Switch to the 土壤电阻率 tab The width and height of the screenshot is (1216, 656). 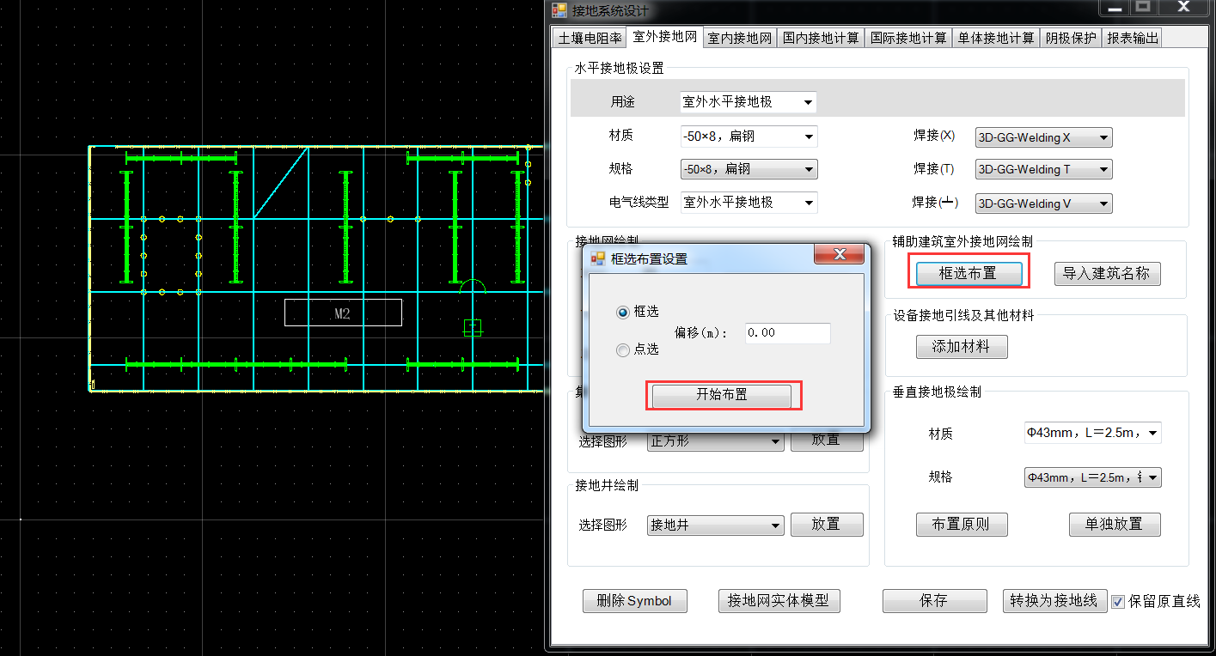click(590, 38)
